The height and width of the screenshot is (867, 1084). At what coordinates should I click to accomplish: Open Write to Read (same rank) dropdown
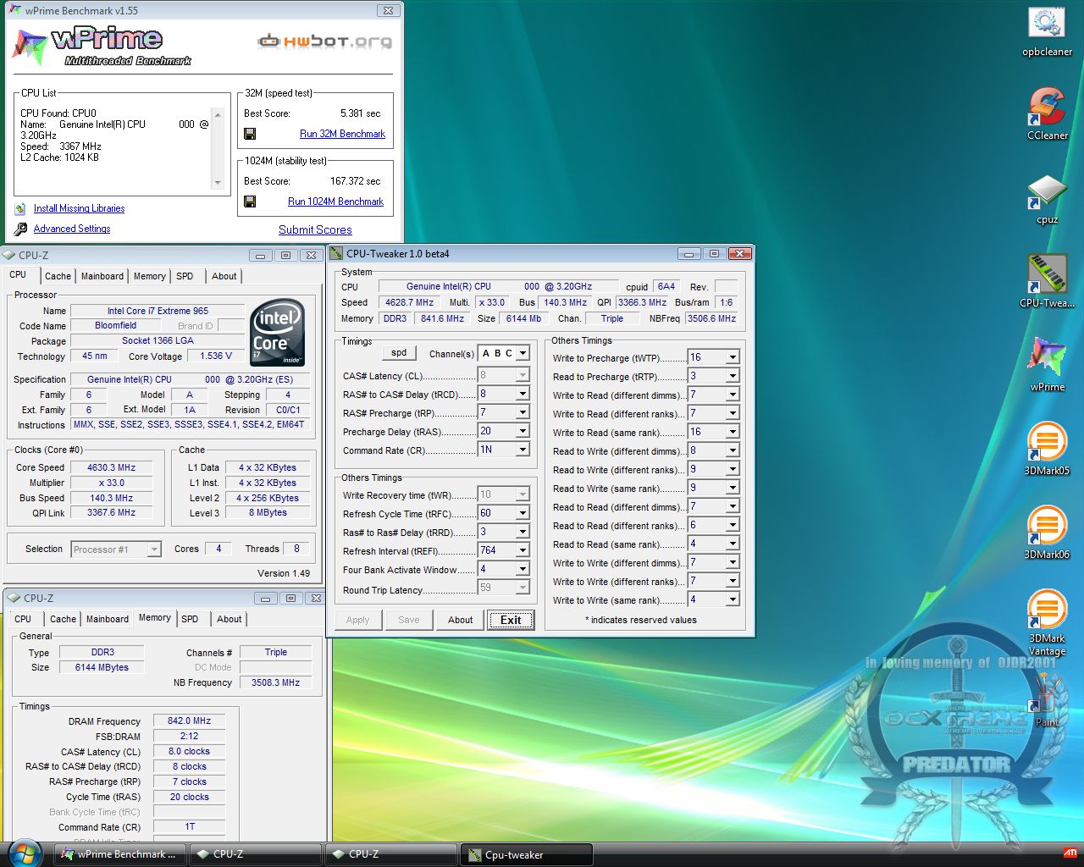point(733,432)
